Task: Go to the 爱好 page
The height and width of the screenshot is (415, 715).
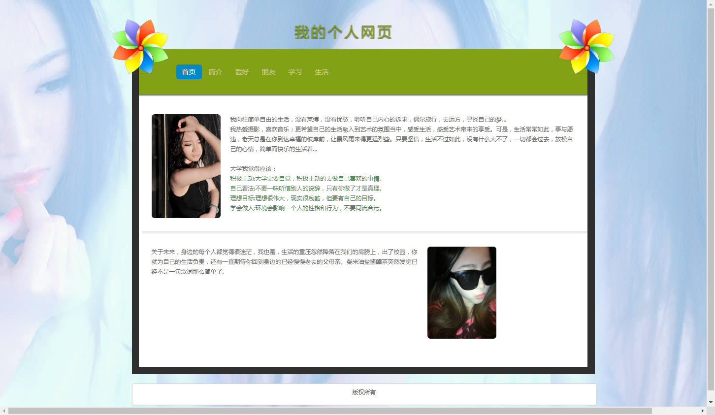Action: tap(242, 72)
